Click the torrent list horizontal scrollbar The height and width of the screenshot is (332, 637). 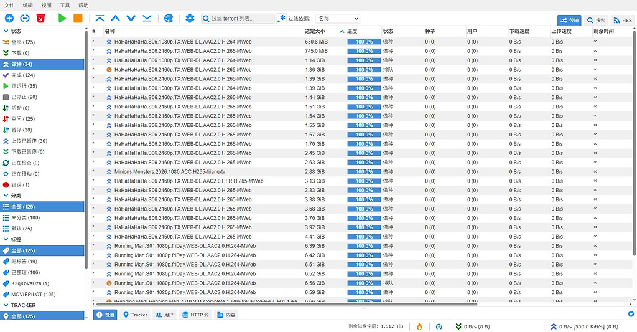click(286, 303)
